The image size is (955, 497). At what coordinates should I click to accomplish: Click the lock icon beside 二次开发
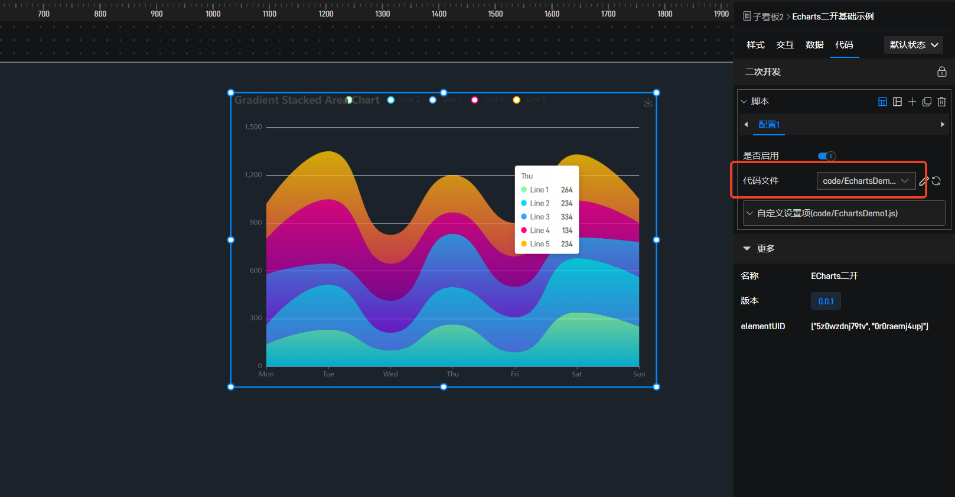941,72
